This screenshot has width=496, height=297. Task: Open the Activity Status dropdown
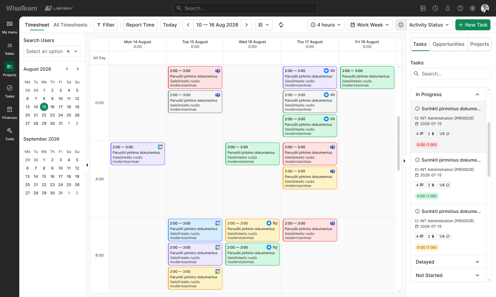[x=430, y=25]
